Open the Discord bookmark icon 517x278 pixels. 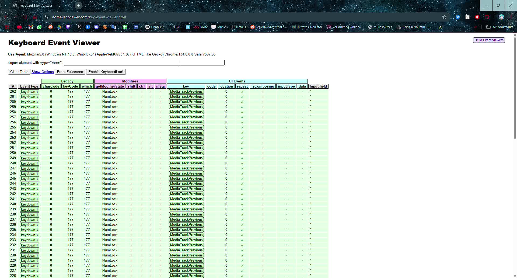(x=96, y=27)
